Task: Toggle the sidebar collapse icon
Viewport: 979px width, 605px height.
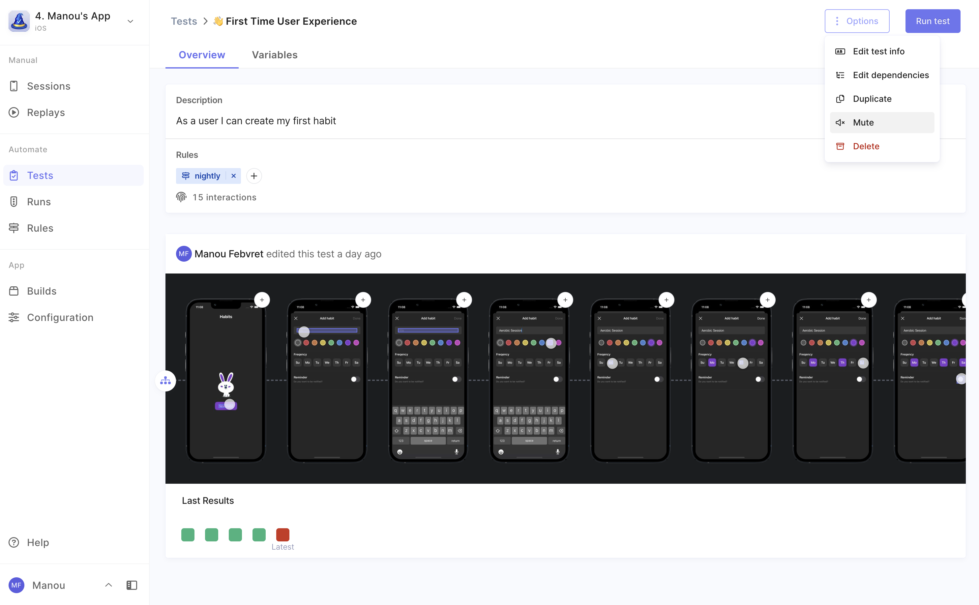Action: point(132,585)
